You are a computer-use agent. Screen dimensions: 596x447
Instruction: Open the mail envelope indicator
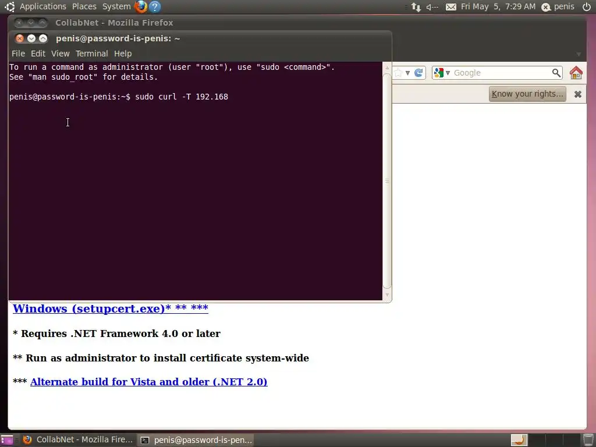[451, 7]
